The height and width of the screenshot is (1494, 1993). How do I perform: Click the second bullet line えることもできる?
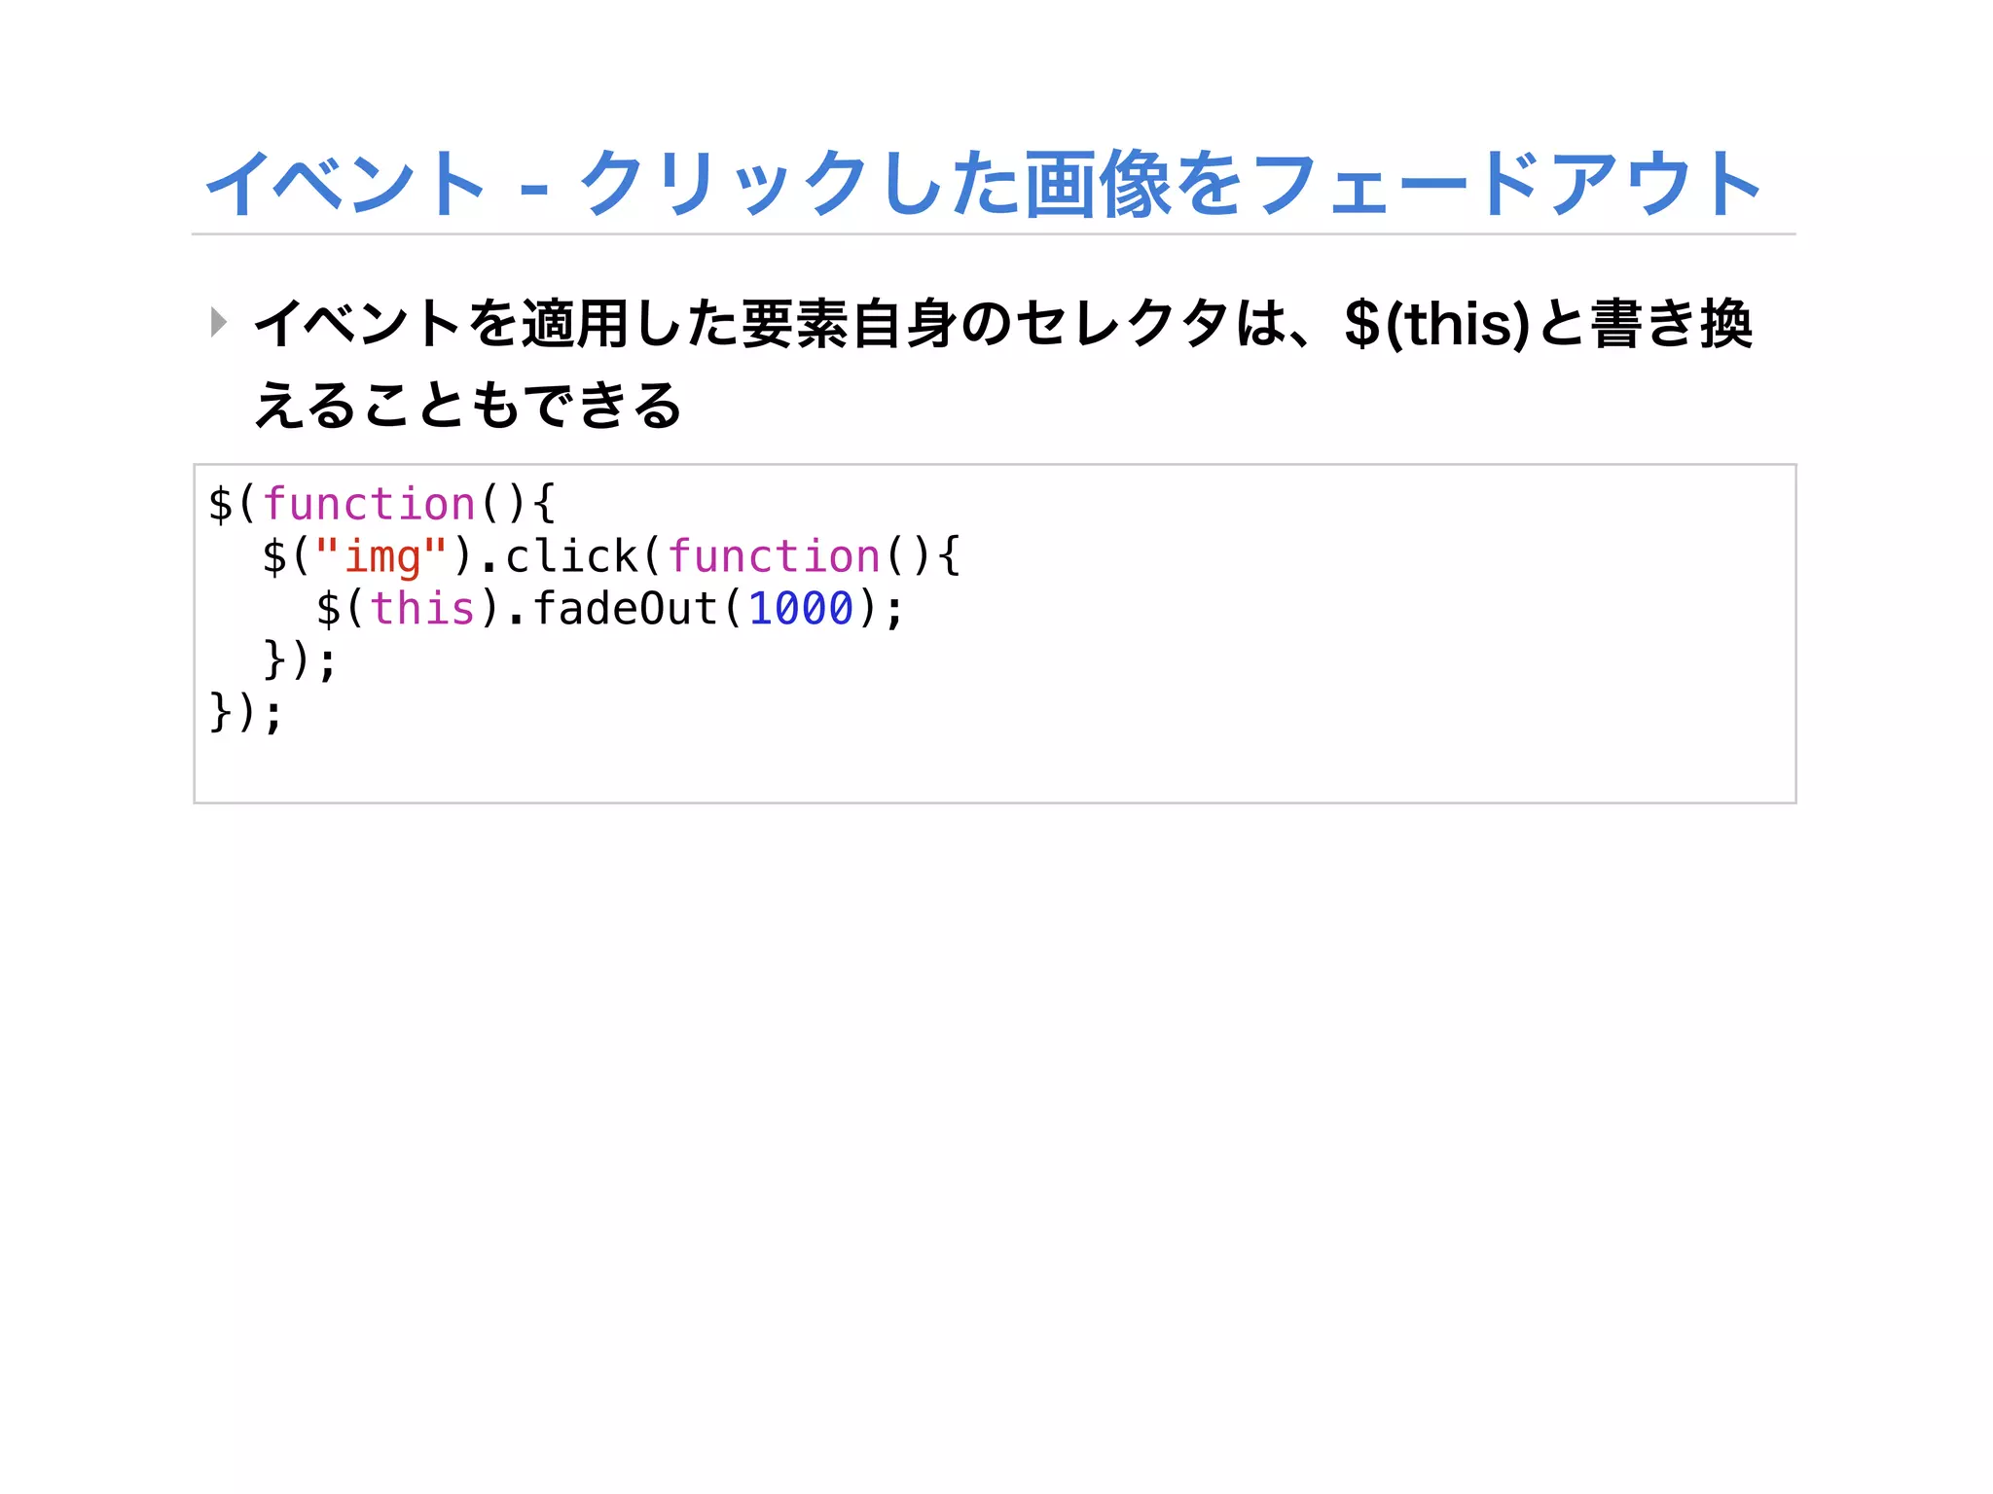coord(467,404)
